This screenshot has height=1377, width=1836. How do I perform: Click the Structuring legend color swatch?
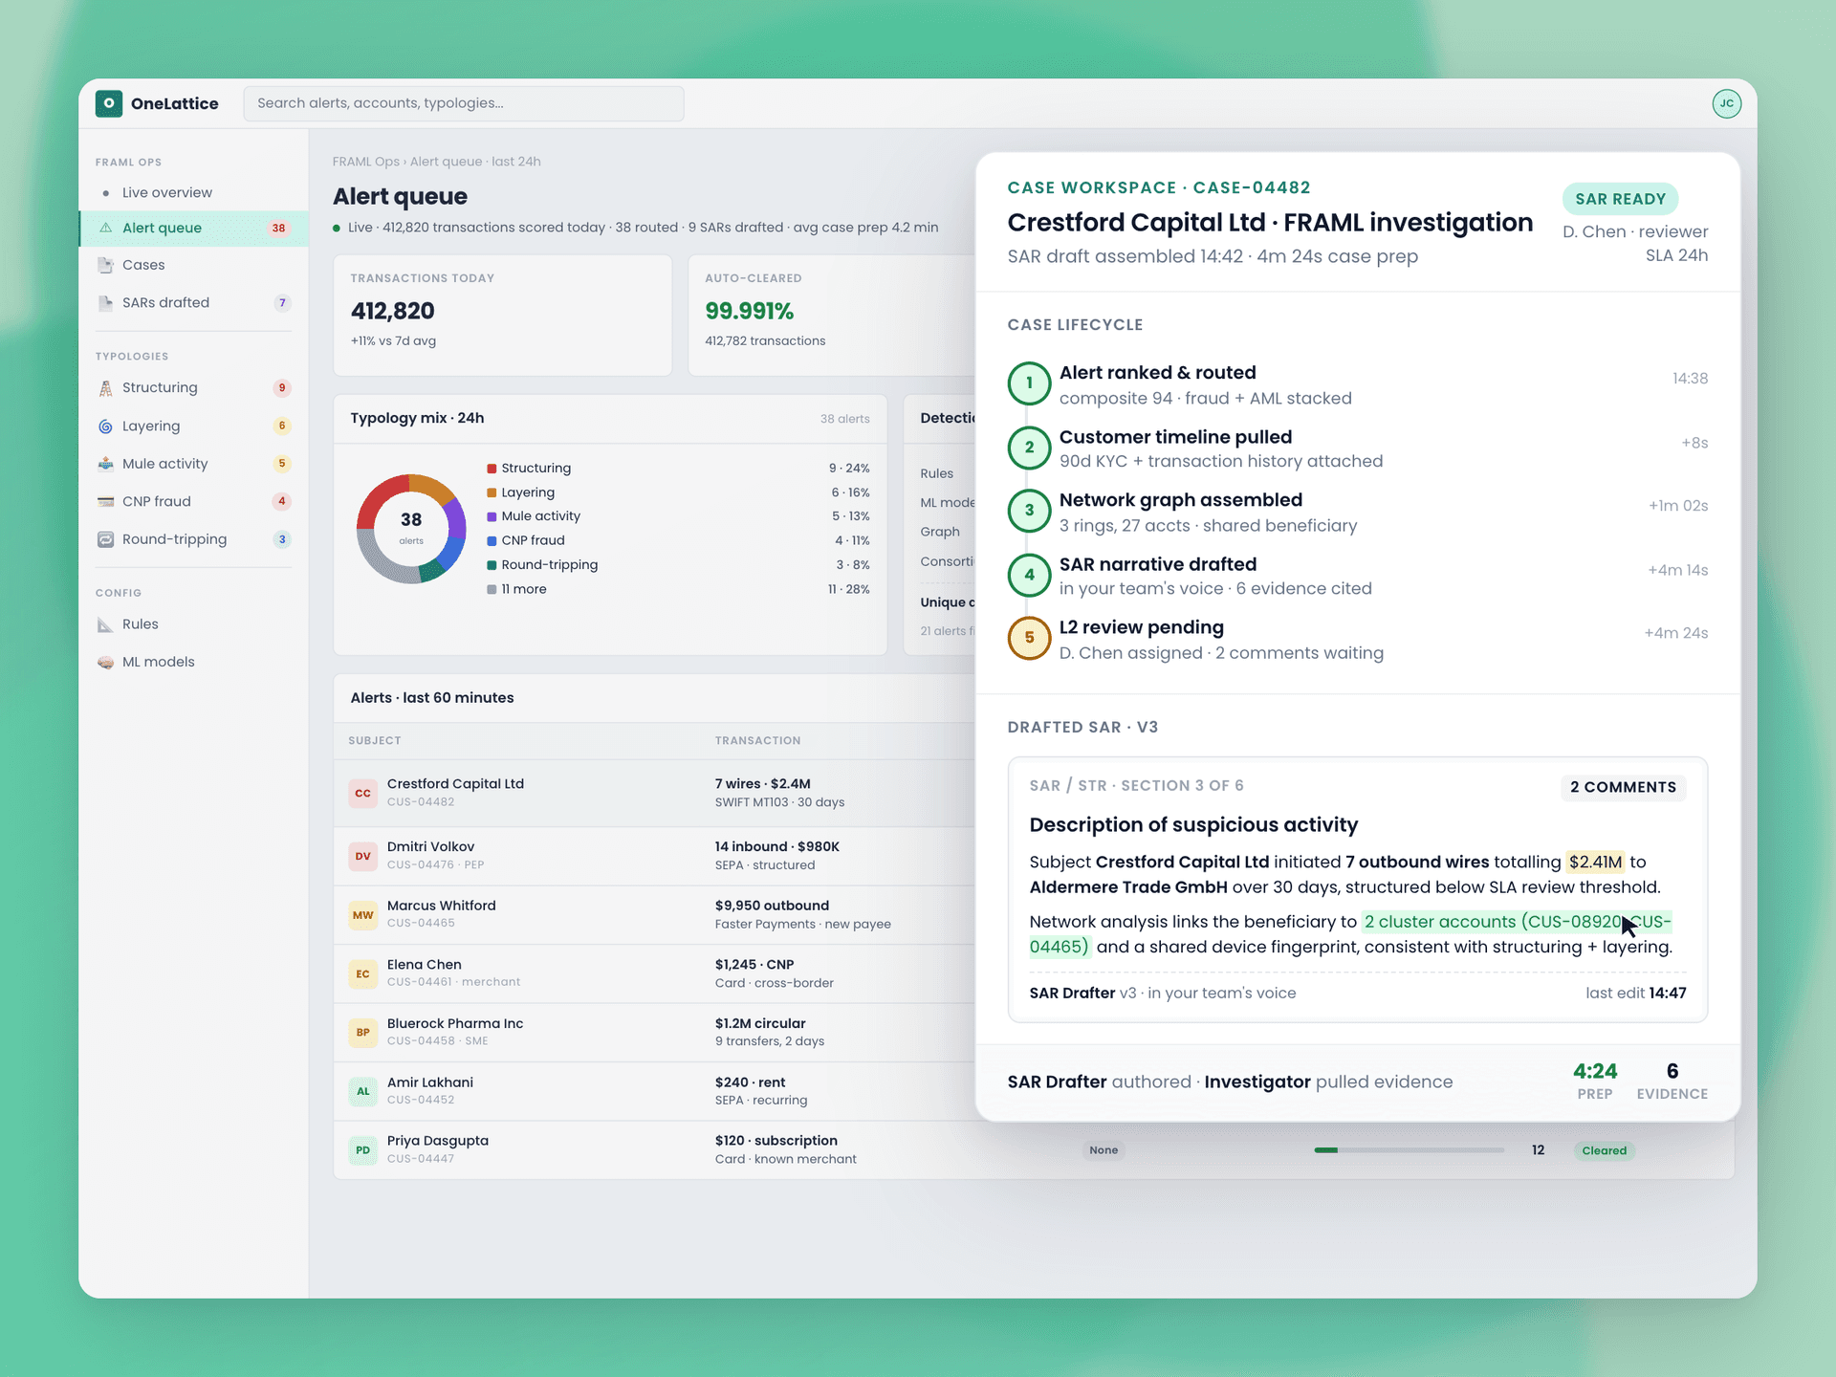coord(492,469)
